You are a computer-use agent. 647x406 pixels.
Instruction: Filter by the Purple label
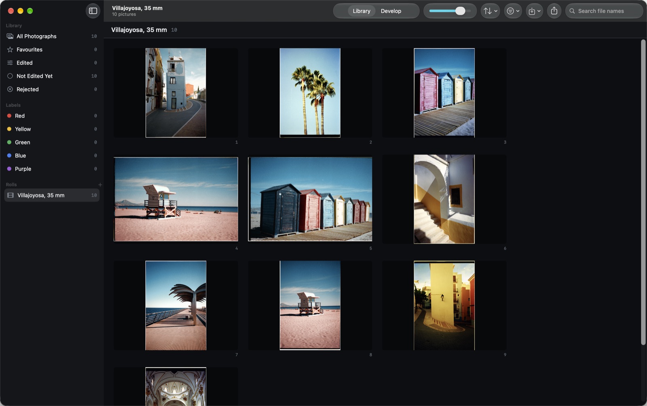[52, 169]
